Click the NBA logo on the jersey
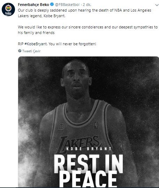Screen dimensions: 159x188 pyautogui.click(x=96, y=126)
